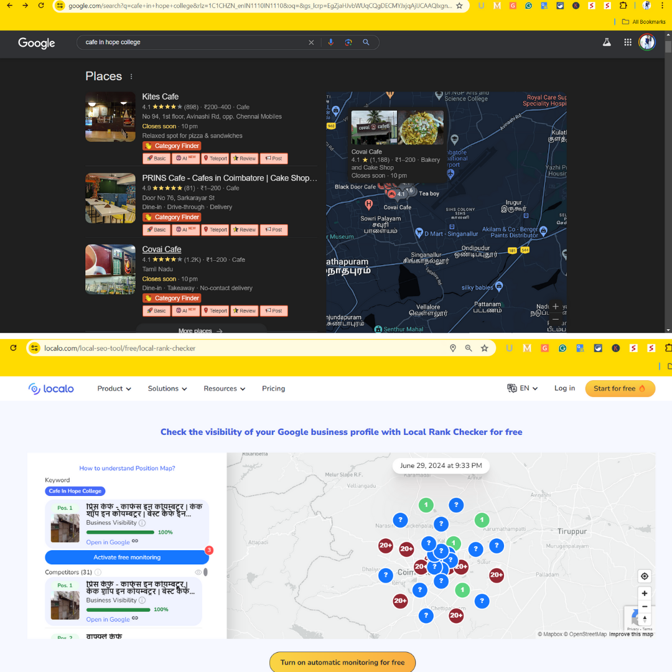Click the recenter location icon on Localo map
The width and height of the screenshot is (672, 672).
coord(645,576)
